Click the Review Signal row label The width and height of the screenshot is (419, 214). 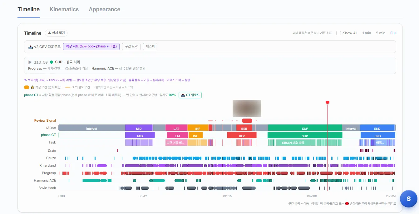pyautogui.click(x=45, y=120)
